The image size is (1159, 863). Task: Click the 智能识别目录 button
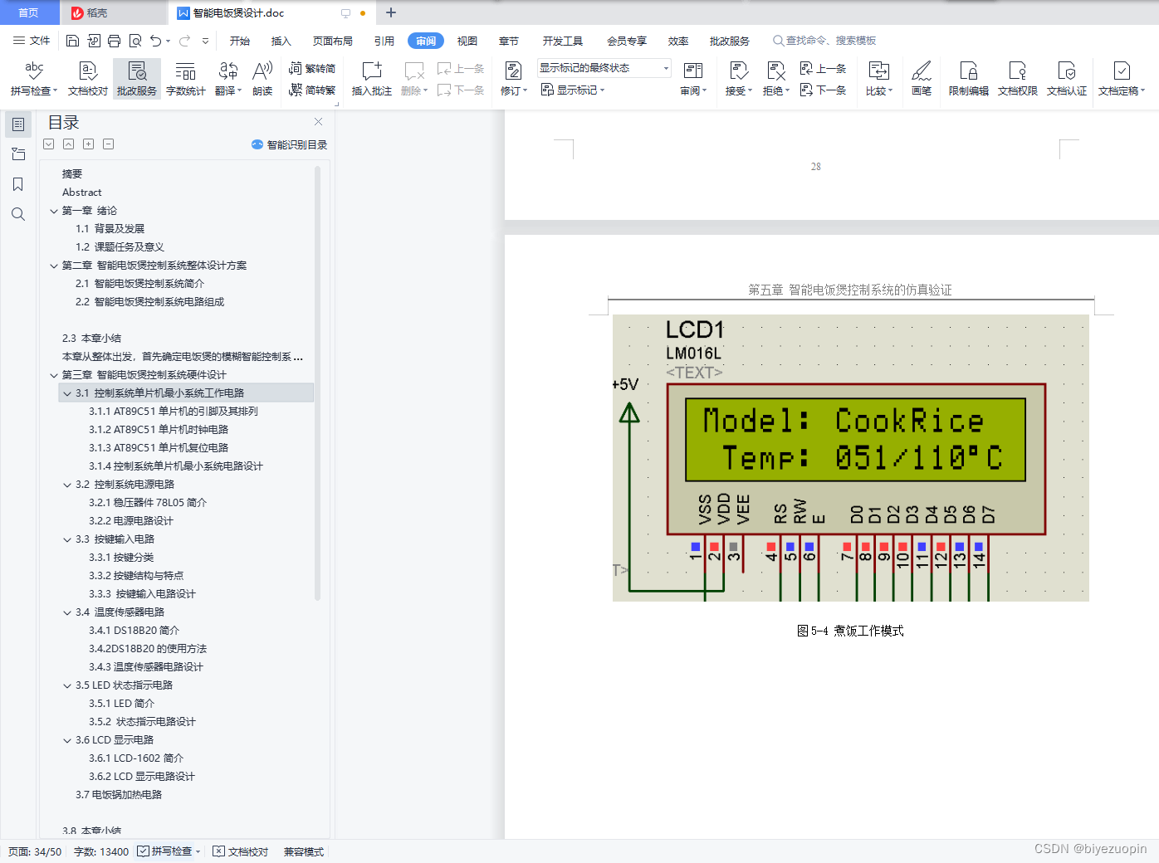pos(289,144)
